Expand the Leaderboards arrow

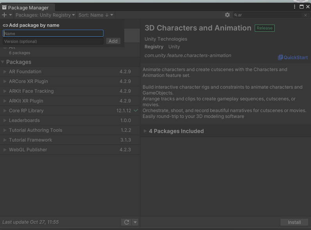pos(5,120)
